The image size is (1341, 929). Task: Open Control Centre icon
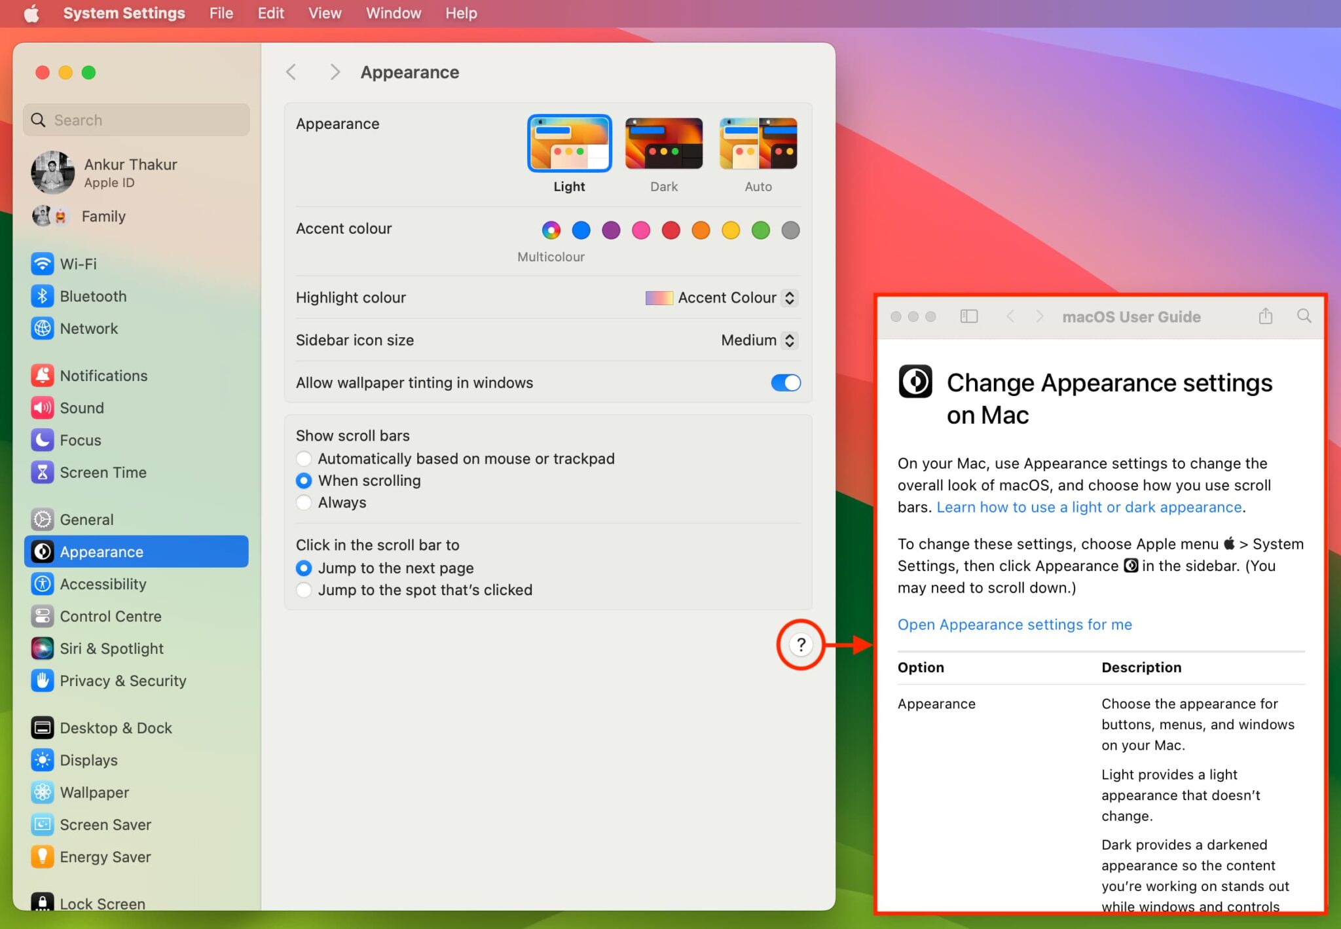coord(43,617)
